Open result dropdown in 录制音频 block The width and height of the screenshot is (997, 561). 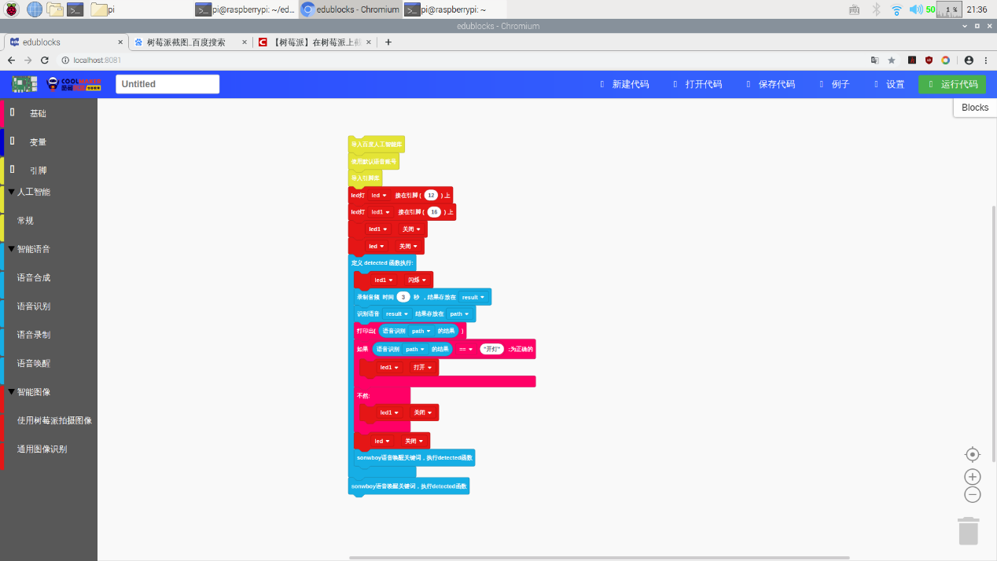tap(473, 297)
